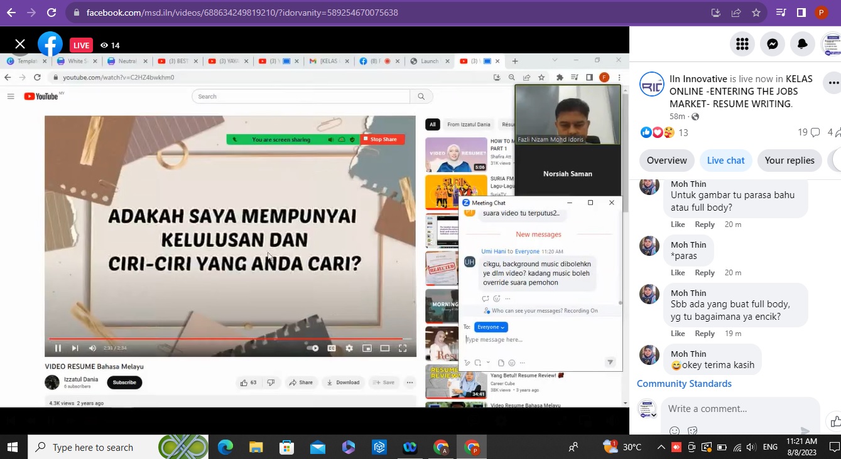
Task: Open Messenger from the top bar
Action: coord(773,44)
